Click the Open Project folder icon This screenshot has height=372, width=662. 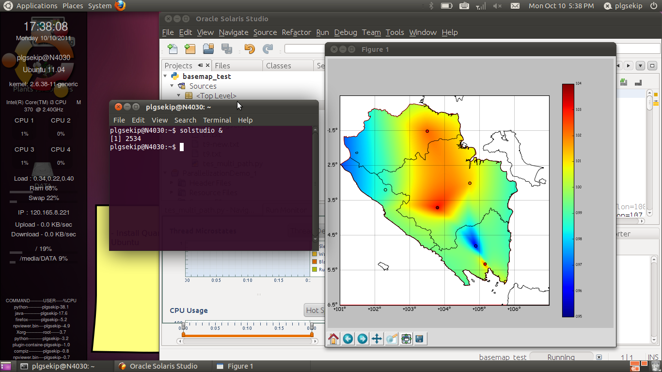point(208,48)
